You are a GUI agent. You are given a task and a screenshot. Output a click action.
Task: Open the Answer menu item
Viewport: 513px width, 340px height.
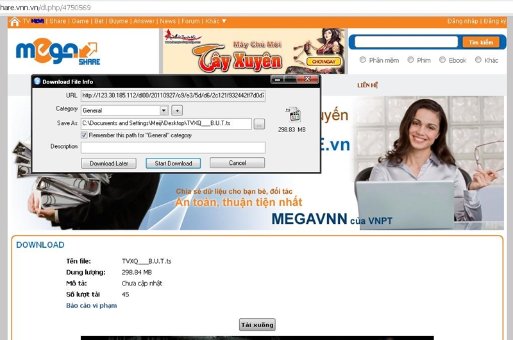[x=144, y=21]
